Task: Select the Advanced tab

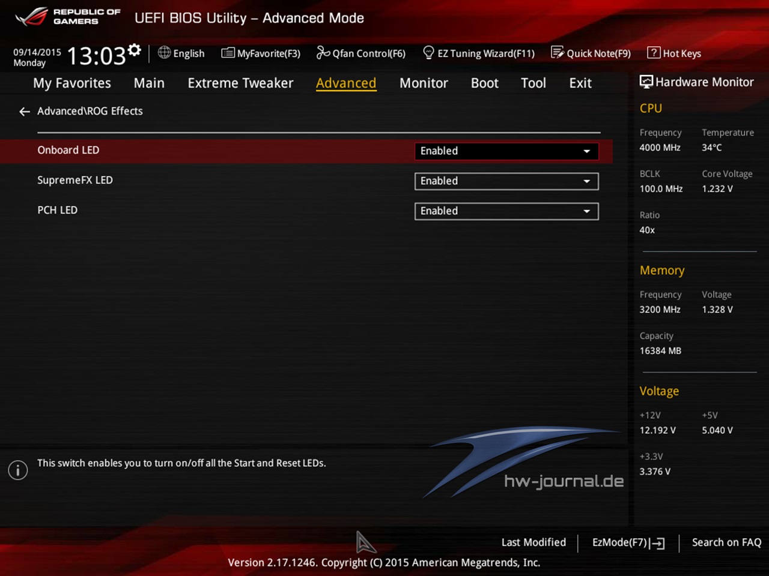Action: [x=346, y=83]
